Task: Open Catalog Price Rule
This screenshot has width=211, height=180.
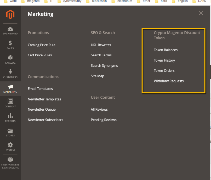Action: (x=42, y=45)
